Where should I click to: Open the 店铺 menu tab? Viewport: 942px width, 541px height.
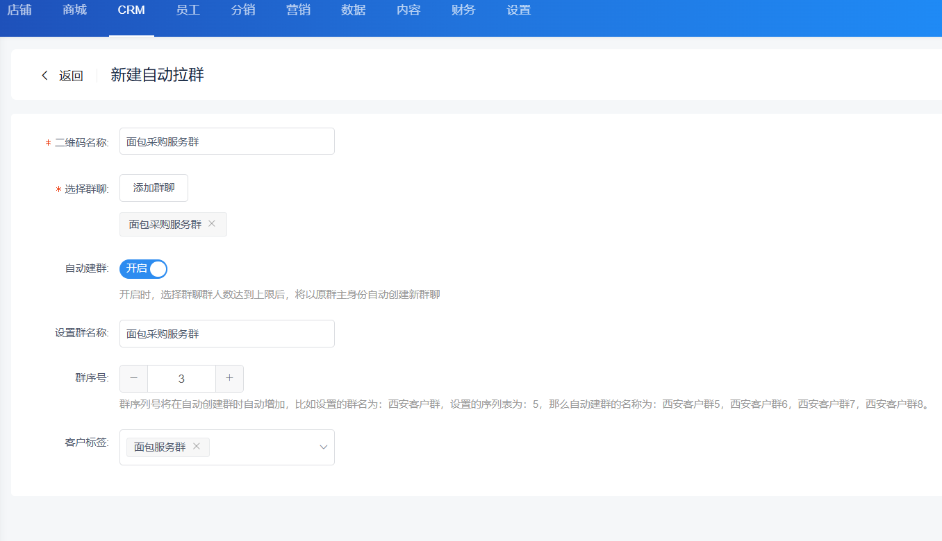click(19, 10)
